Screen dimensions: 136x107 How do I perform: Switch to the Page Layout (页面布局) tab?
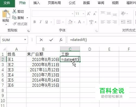point(54,3)
